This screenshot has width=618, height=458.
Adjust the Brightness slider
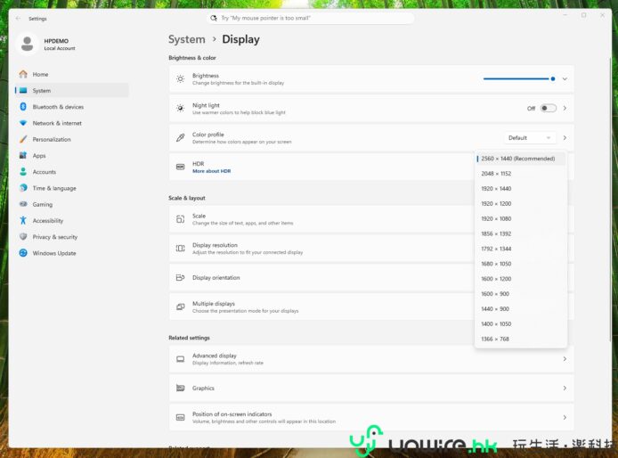point(519,79)
